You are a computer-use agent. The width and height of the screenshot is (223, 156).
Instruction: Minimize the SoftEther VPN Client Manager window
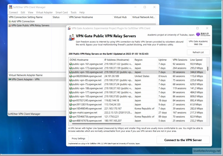135,7
